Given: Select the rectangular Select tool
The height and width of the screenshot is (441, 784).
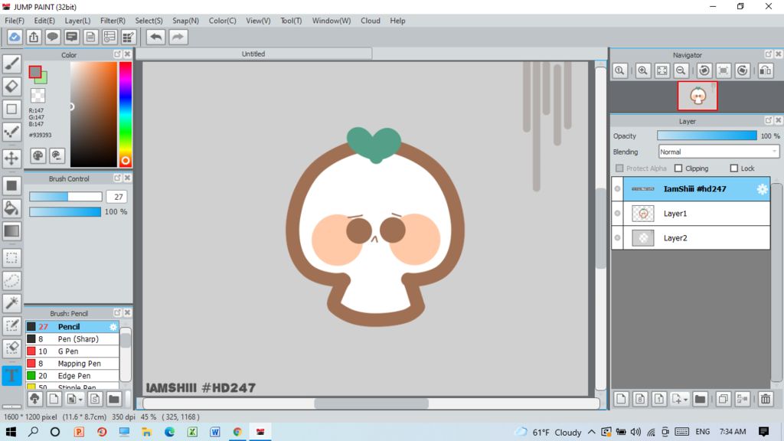Looking at the screenshot, I should pyautogui.click(x=11, y=258).
